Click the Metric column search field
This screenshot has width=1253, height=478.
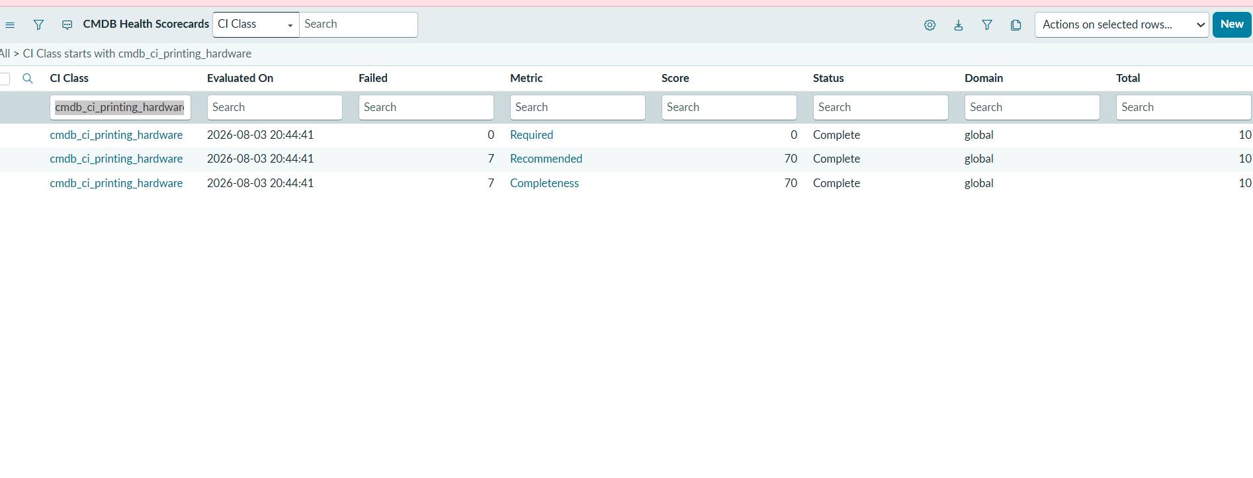coord(578,107)
